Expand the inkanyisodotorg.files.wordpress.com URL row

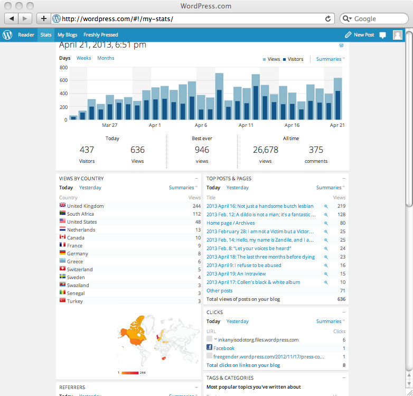pos(215,339)
